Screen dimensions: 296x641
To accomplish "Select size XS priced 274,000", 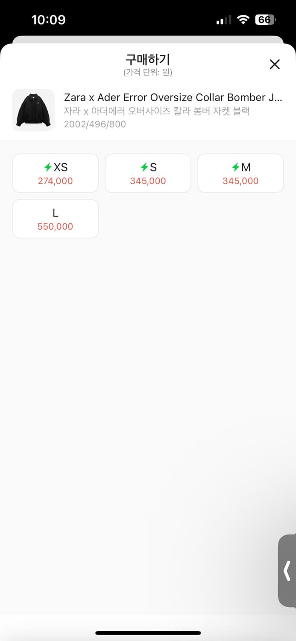I will (56, 173).
